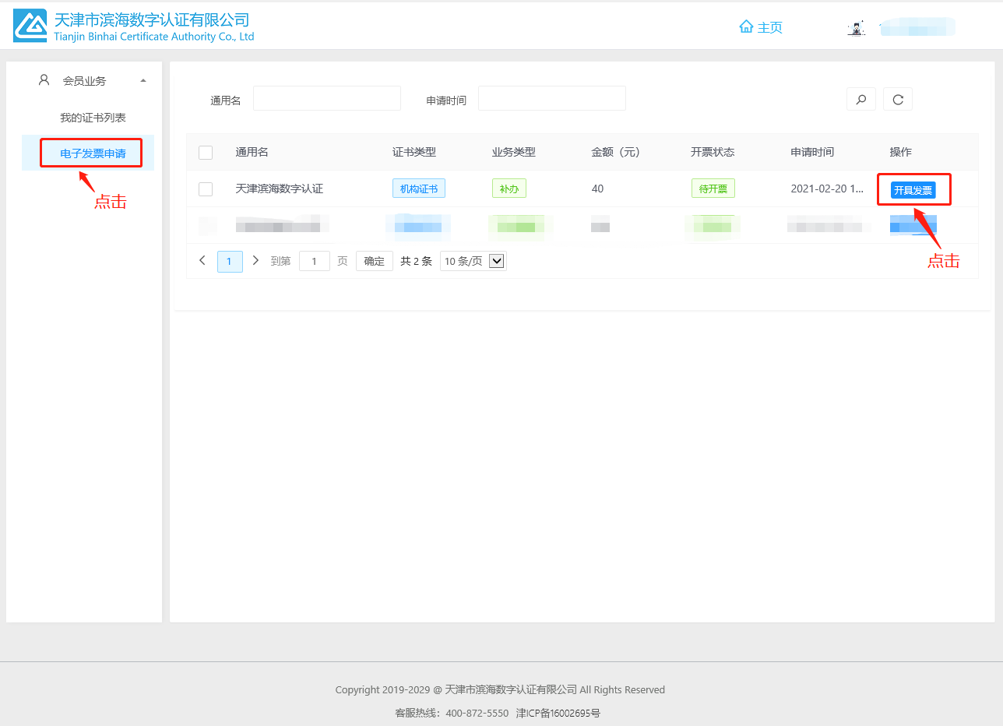Go to previous page arrow
Screen dimensions: 1003x726
pyautogui.click(x=202, y=261)
